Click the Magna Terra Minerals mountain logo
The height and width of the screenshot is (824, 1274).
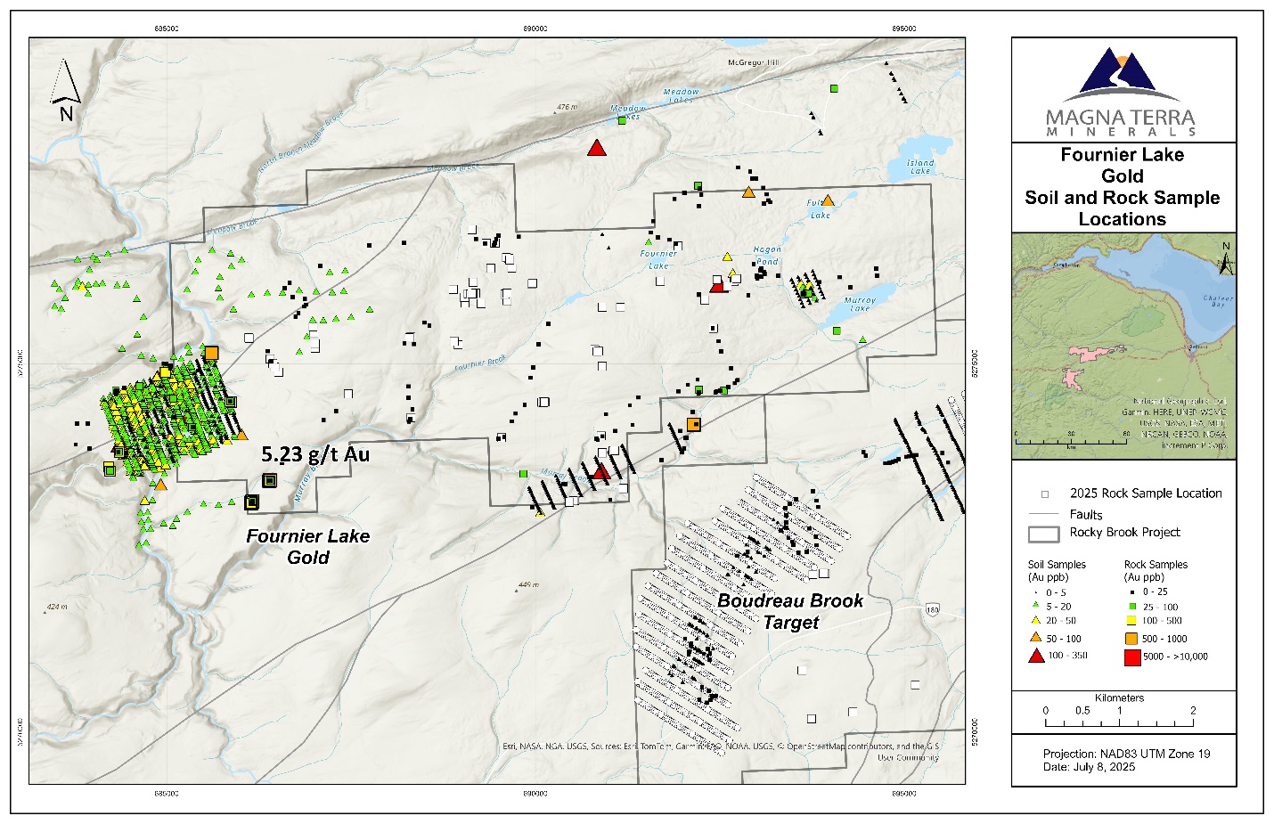point(1122,75)
